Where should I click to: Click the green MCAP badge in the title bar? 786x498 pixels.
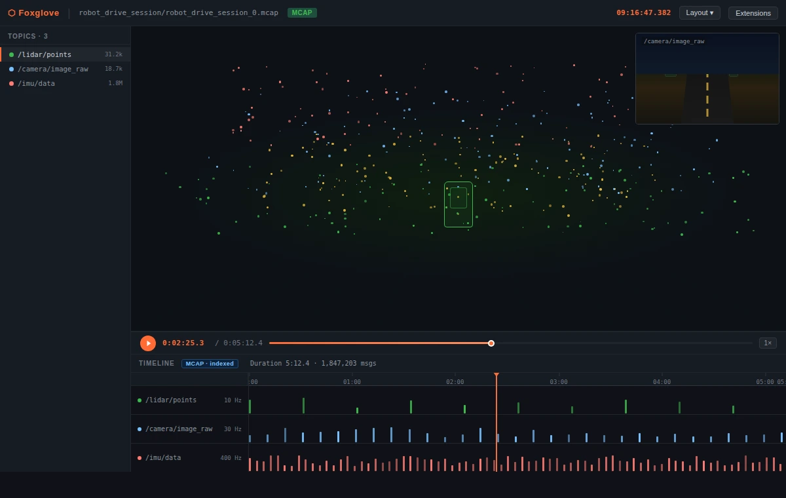point(301,12)
